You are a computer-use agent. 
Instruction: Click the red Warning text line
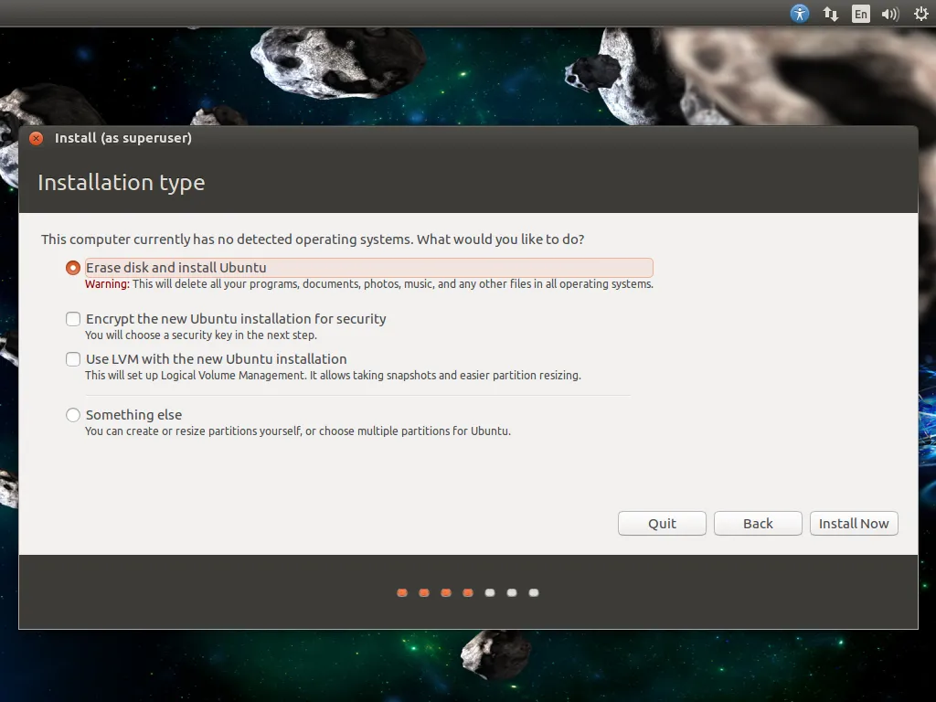click(369, 284)
